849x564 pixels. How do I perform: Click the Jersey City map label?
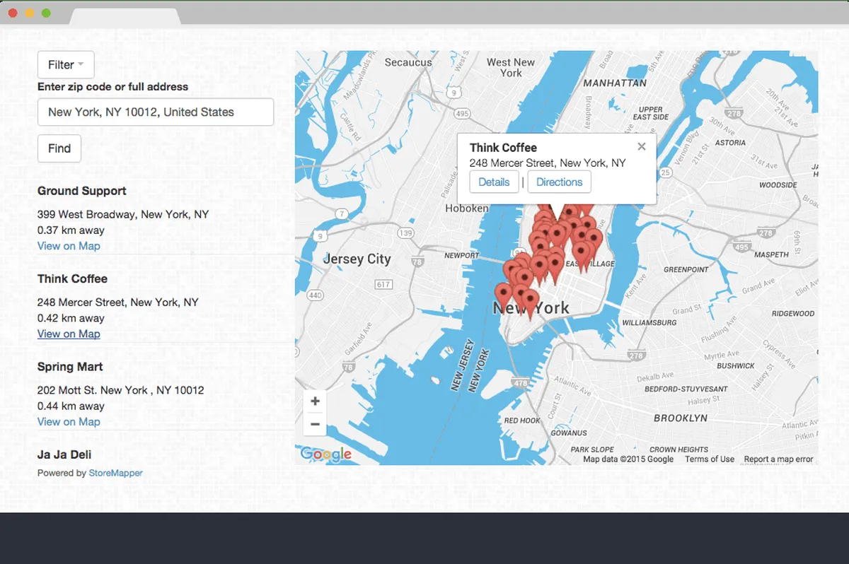pos(357,259)
